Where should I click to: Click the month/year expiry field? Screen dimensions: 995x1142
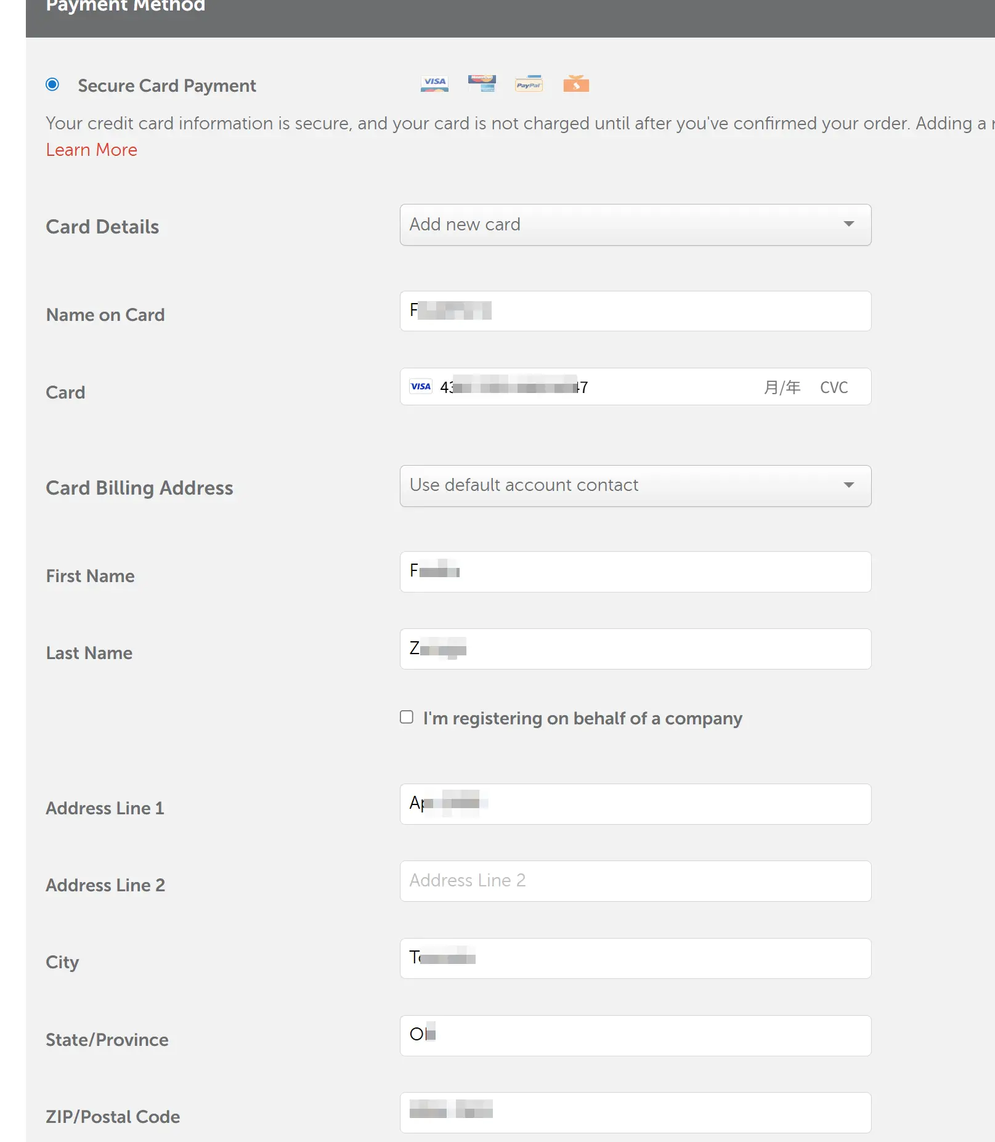pyautogui.click(x=782, y=387)
